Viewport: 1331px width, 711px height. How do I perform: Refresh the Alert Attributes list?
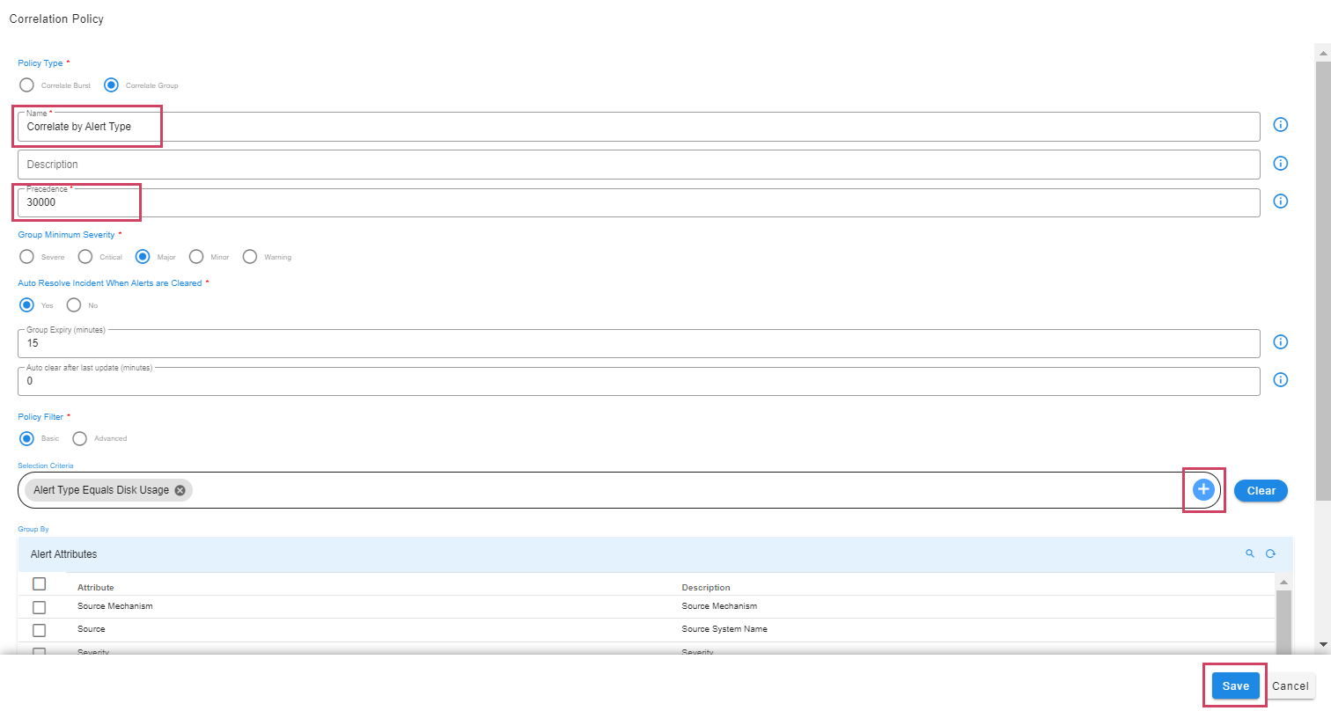pyautogui.click(x=1270, y=553)
